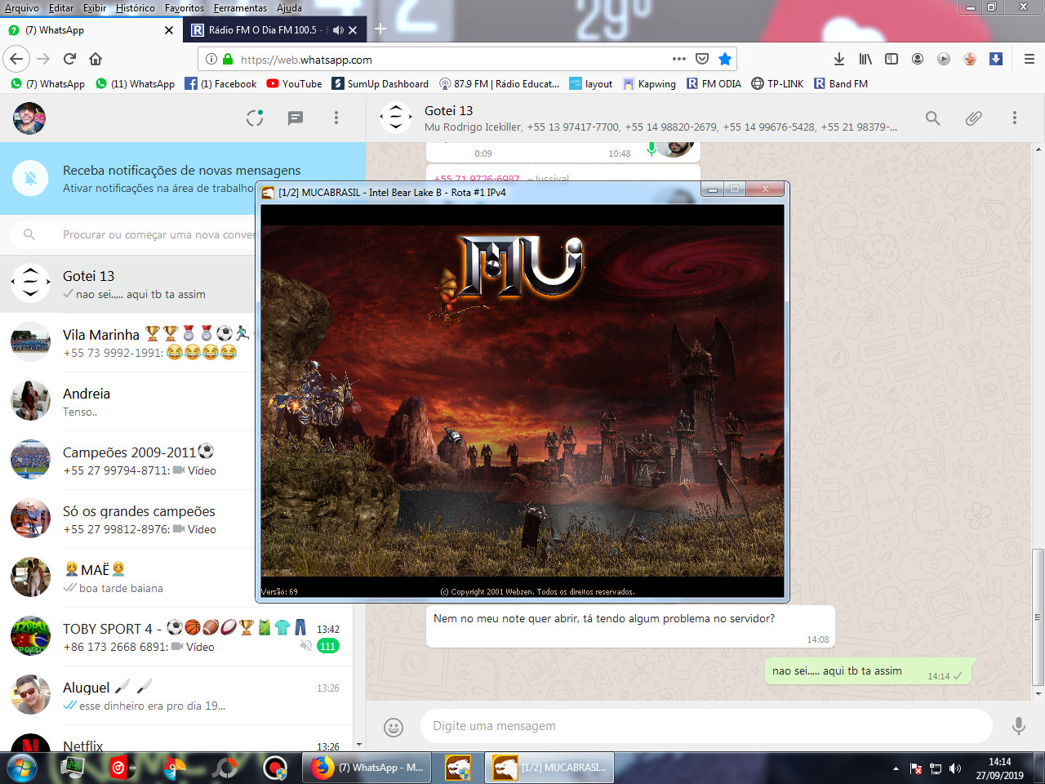Click the microphone voice message icon

click(x=1018, y=726)
